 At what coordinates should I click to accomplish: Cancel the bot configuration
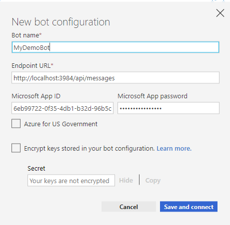128,207
